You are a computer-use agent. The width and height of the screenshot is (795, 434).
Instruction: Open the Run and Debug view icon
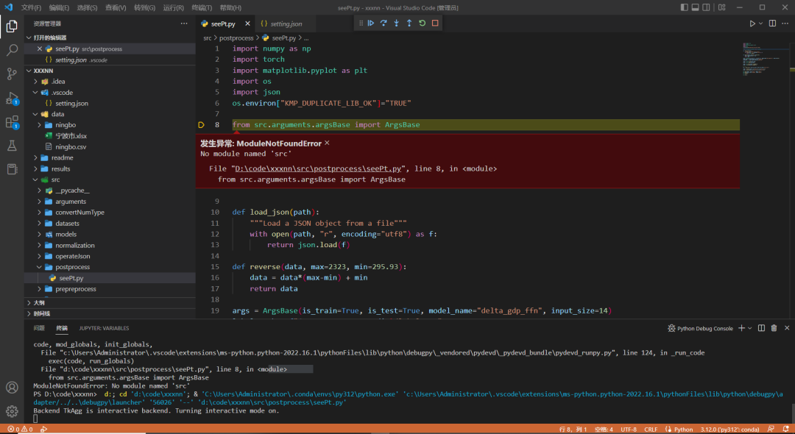[x=12, y=99]
